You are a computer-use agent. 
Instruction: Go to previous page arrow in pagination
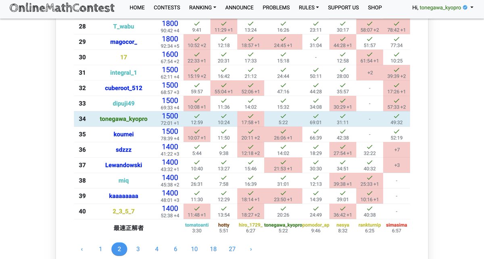point(82,249)
